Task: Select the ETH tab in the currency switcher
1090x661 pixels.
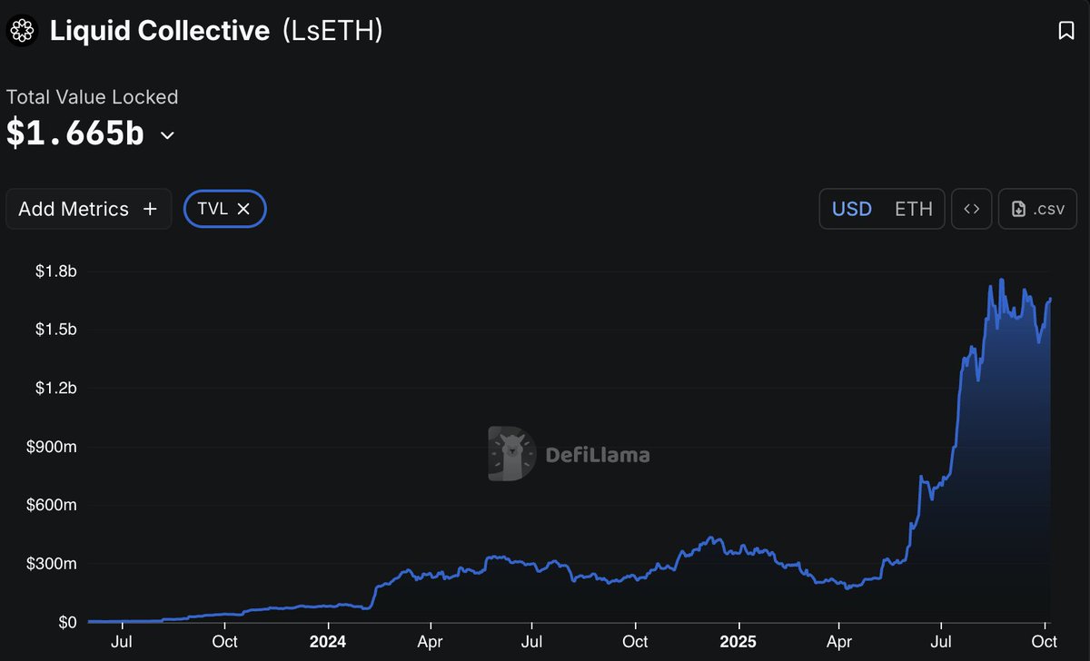Action: coord(914,208)
